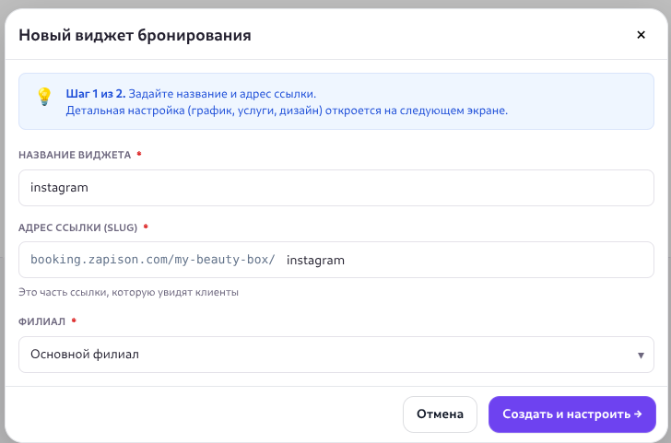671x443 pixels.
Task: Click the Филиал field label
Action: pyautogui.click(x=41, y=321)
